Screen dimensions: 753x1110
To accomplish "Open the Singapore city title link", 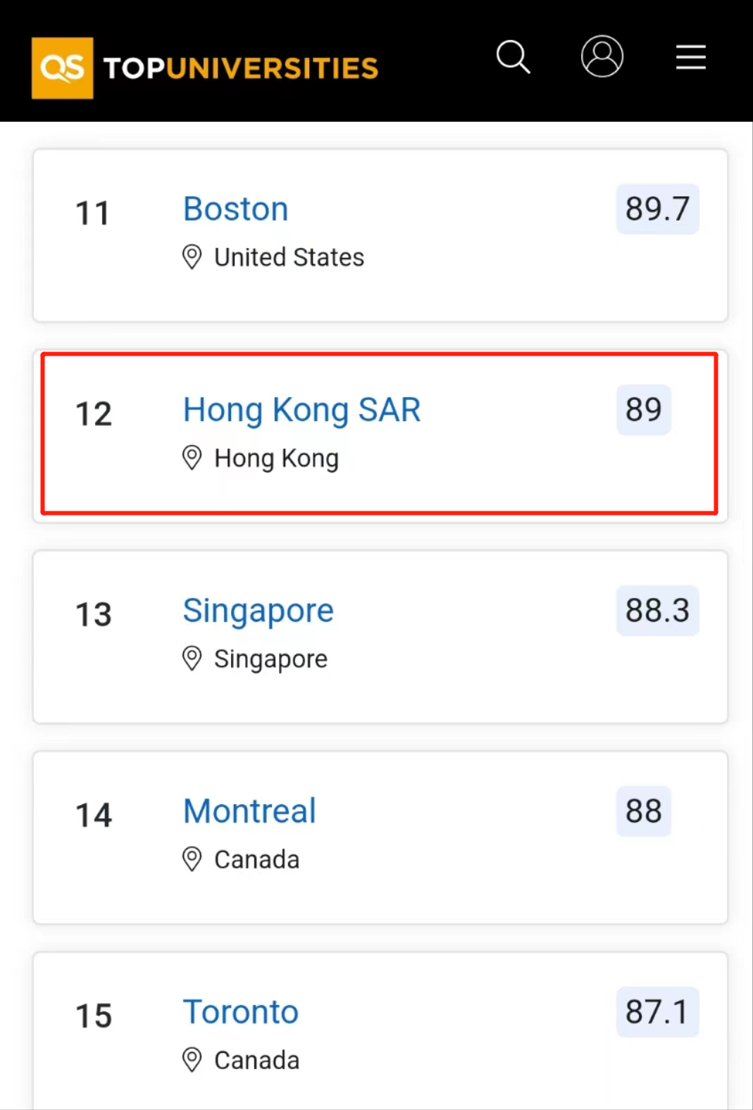I will (259, 611).
